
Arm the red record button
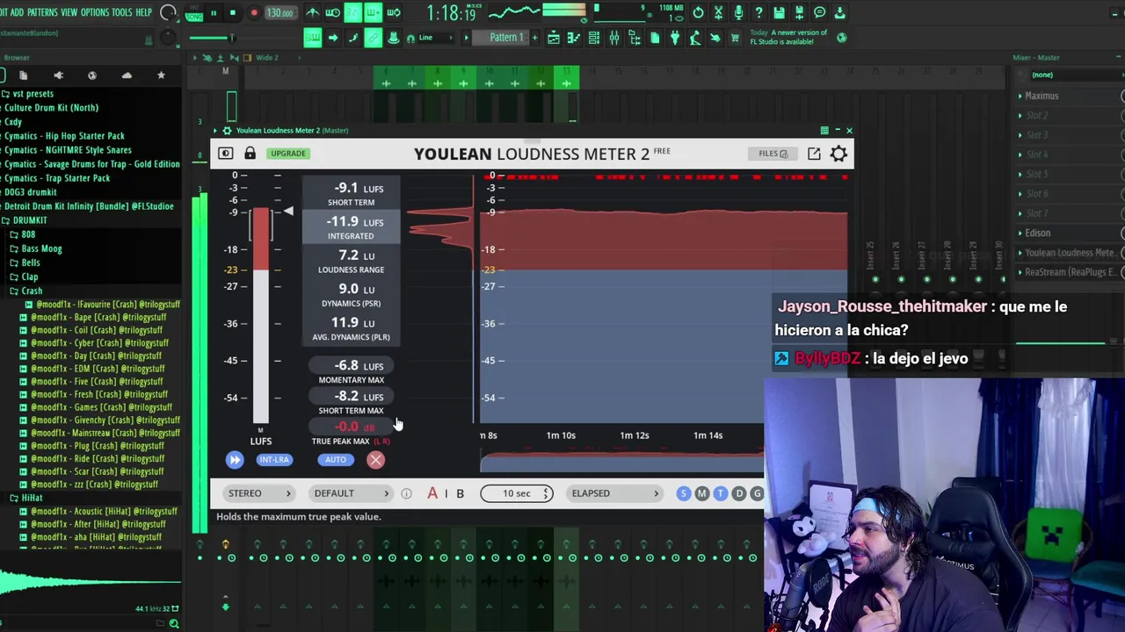click(x=254, y=13)
